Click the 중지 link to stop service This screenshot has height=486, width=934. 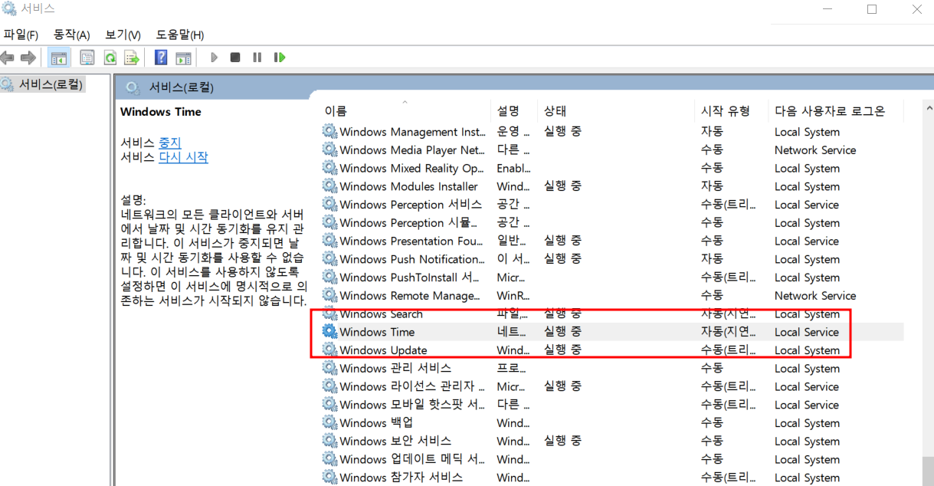pyautogui.click(x=170, y=143)
